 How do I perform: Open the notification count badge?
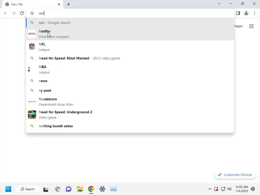(253, 189)
